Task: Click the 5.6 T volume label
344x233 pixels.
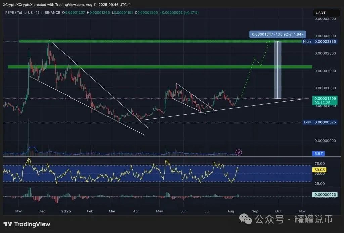Action: [x=318, y=154]
